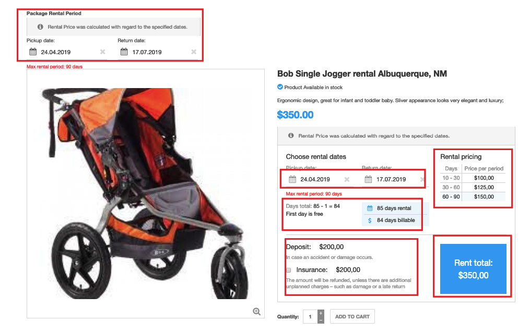
Task: Enable the Insurance checkbox
Action: pyautogui.click(x=288, y=270)
